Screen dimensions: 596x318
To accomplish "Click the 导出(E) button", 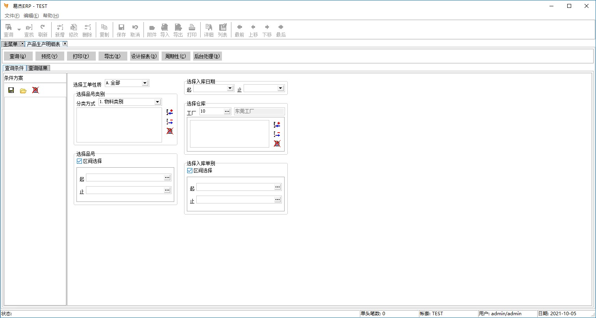I will pos(113,56).
